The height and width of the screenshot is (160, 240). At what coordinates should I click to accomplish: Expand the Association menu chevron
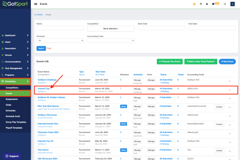28,48
